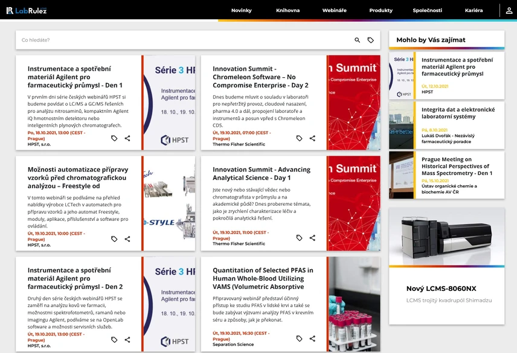Share the Agilent Den 1 webinar

click(x=127, y=138)
